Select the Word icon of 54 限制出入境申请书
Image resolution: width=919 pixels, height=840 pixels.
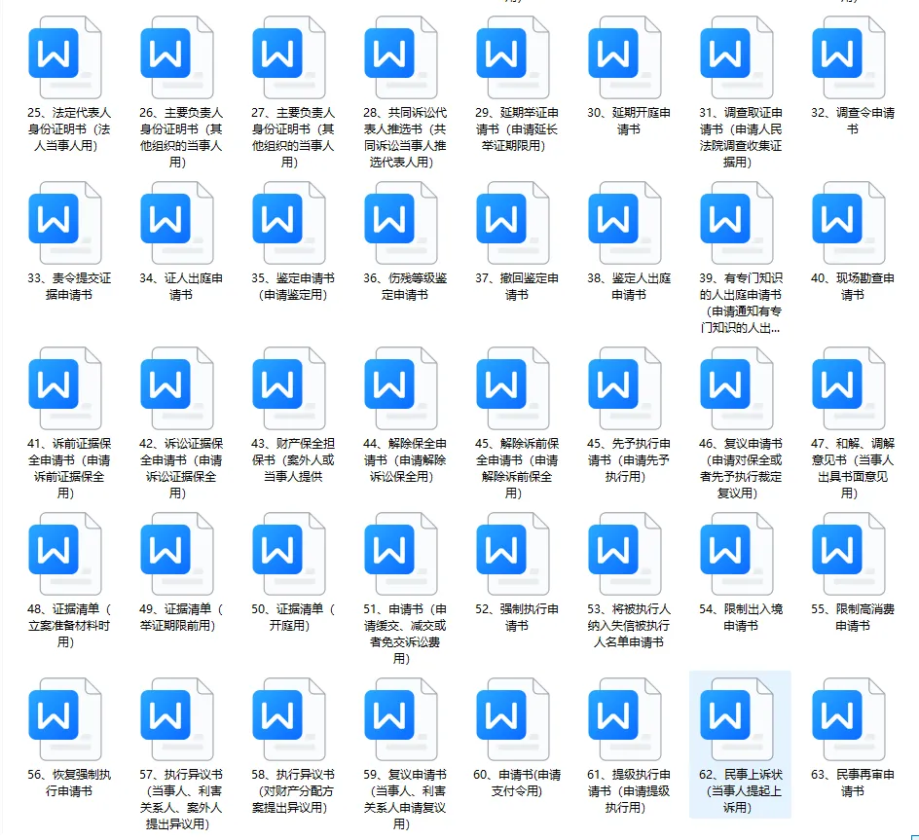click(737, 554)
